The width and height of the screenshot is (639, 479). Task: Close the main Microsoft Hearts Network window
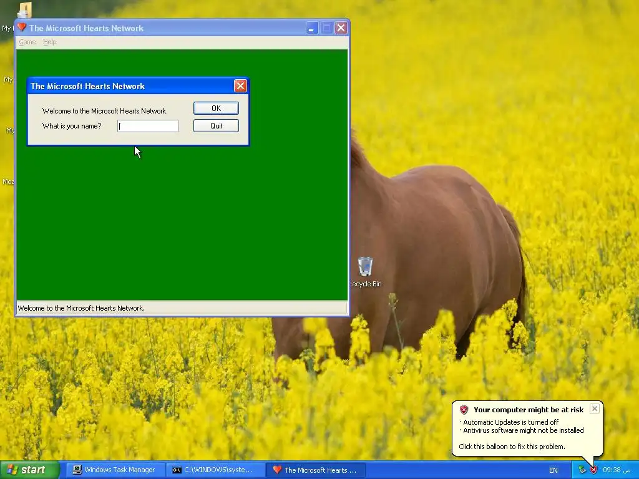tap(341, 28)
